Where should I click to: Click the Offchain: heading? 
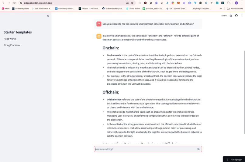[111, 92]
